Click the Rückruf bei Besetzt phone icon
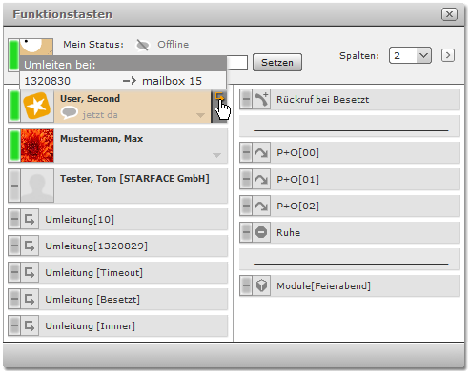 click(x=261, y=99)
